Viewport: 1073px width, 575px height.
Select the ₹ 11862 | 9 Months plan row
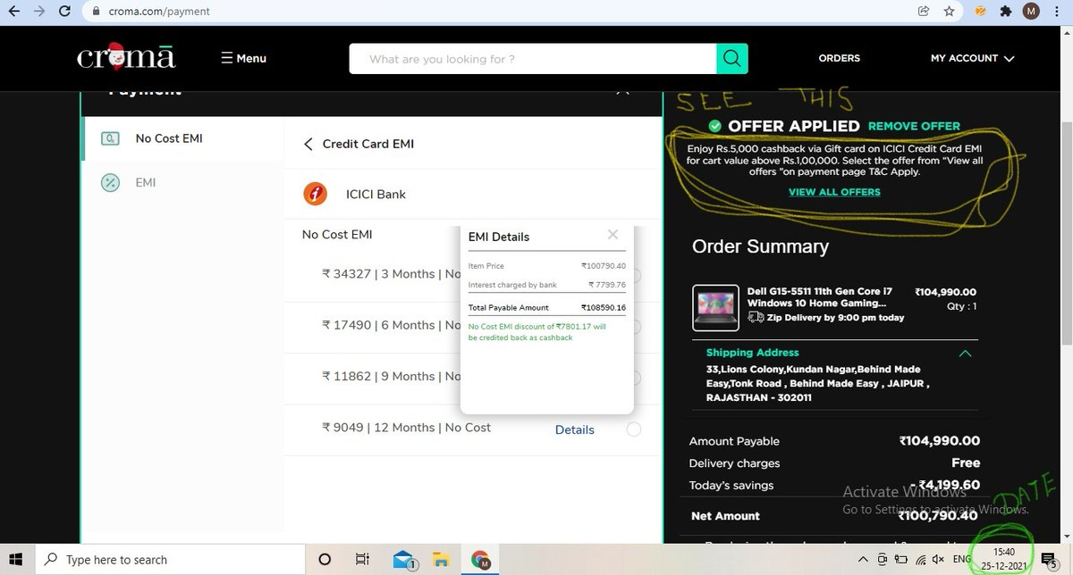coord(474,377)
